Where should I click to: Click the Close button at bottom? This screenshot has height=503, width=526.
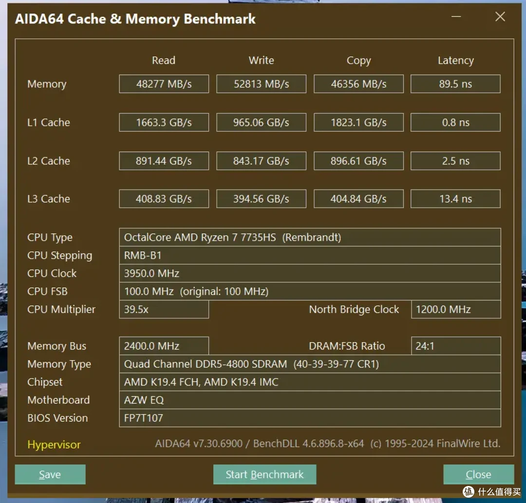478,474
